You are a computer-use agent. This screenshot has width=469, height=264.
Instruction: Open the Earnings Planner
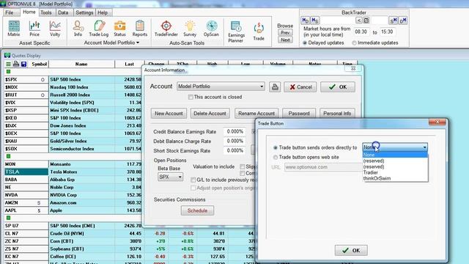[236, 32]
